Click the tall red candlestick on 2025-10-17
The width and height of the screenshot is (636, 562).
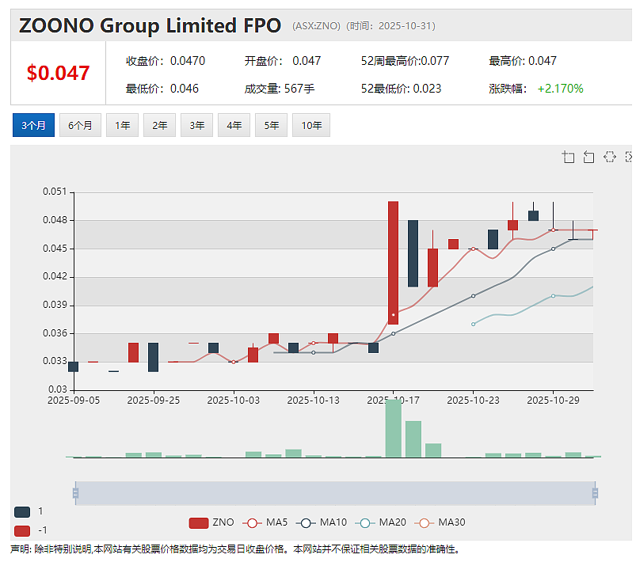393,262
